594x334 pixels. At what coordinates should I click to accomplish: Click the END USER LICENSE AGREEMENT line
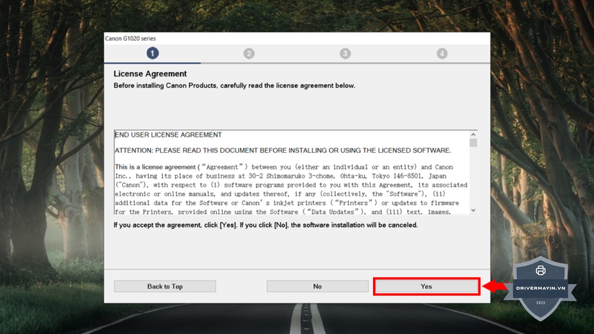(x=168, y=135)
